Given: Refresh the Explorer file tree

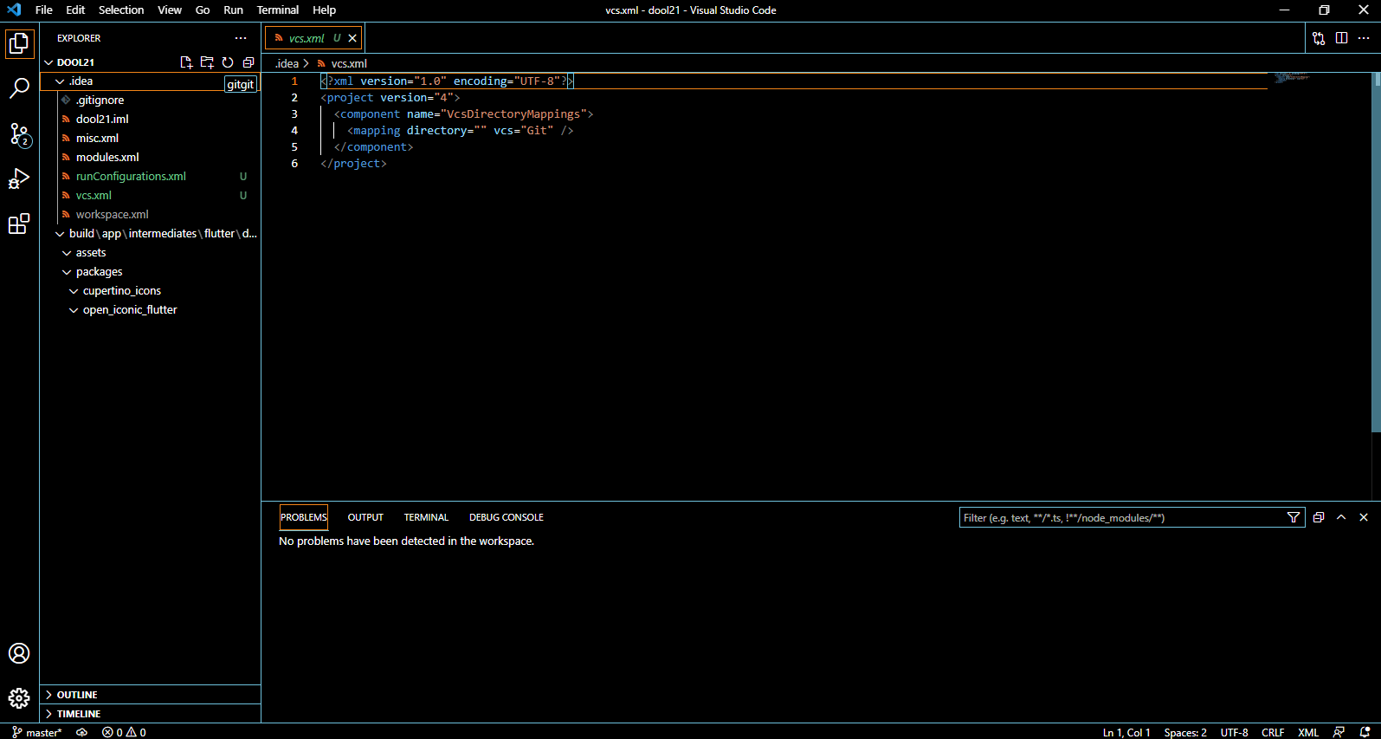Looking at the screenshot, I should click(228, 62).
